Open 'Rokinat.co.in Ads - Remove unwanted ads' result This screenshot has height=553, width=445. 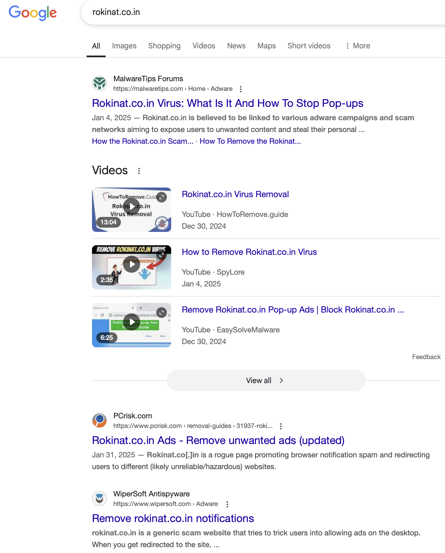click(x=218, y=440)
